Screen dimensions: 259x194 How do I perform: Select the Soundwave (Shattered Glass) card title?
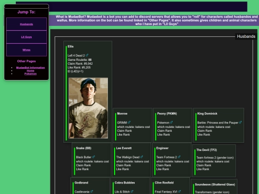point(215,184)
